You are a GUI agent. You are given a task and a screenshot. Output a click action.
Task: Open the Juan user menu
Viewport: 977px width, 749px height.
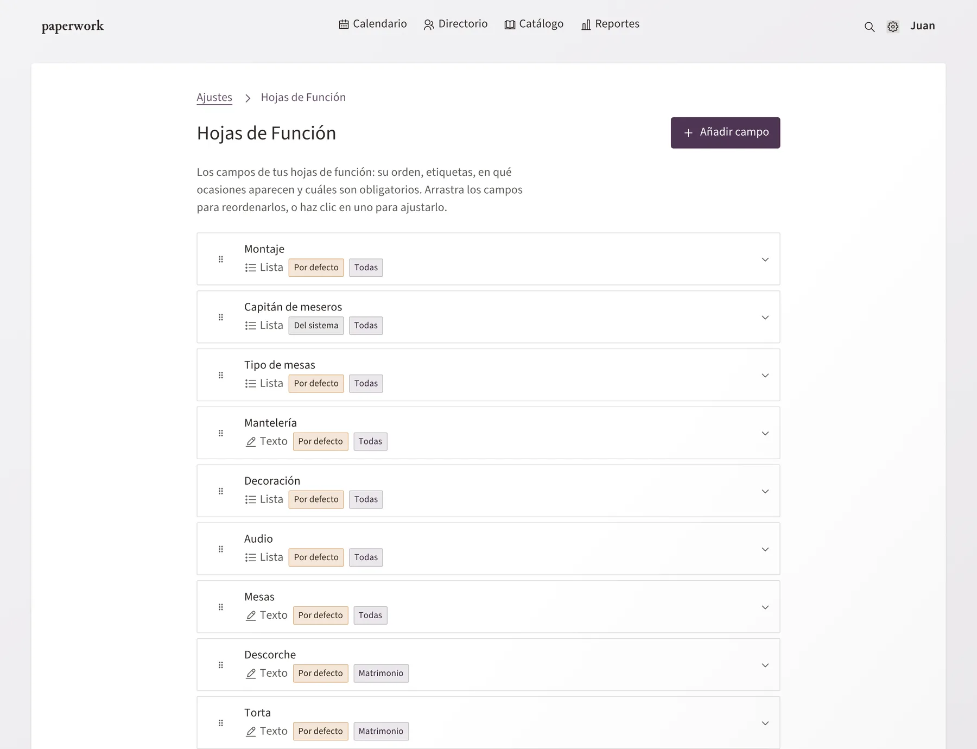click(x=923, y=26)
